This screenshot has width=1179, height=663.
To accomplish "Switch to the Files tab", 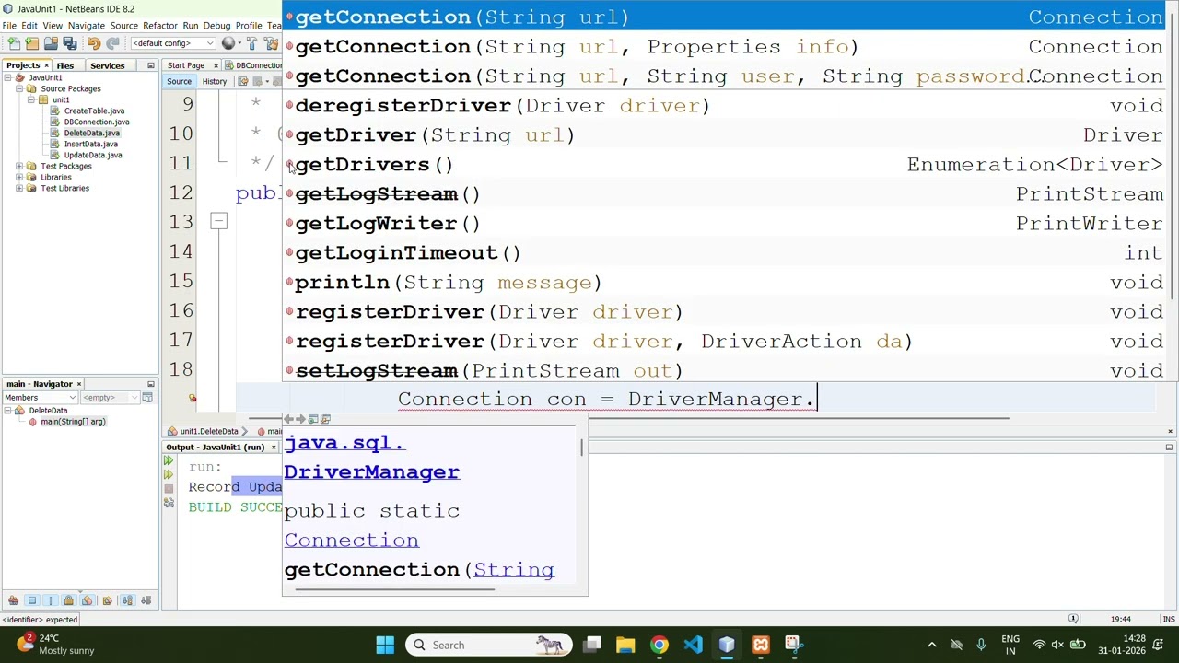I will pyautogui.click(x=64, y=65).
